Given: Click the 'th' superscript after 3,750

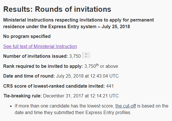Looking at the screenshot, I should click(x=97, y=65).
